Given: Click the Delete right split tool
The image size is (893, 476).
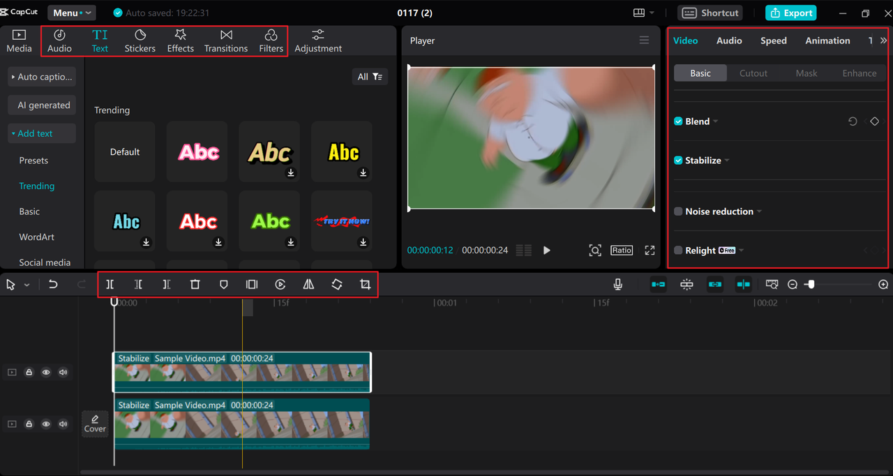Looking at the screenshot, I should tap(166, 284).
